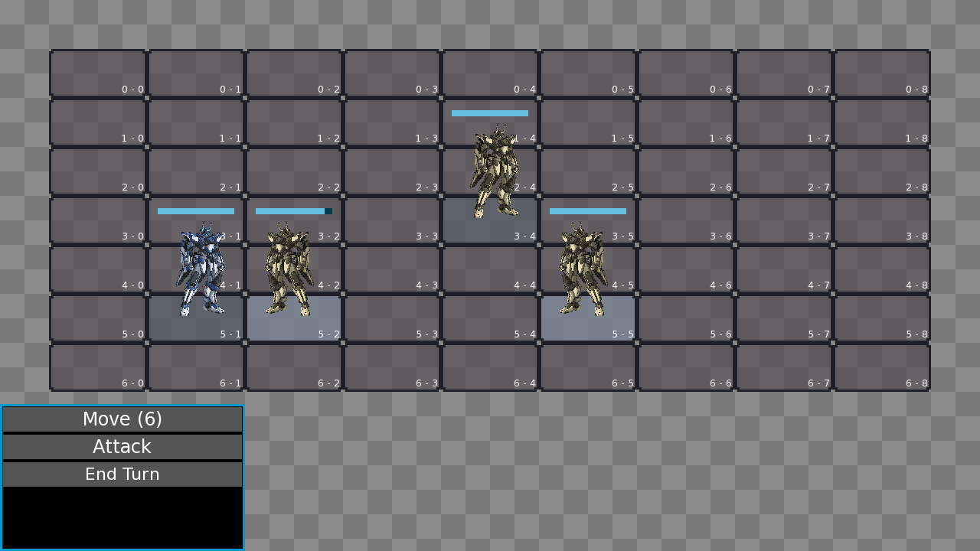Select grid tile 0-8
Image resolution: width=980 pixels, height=551 pixels.
[882, 73]
